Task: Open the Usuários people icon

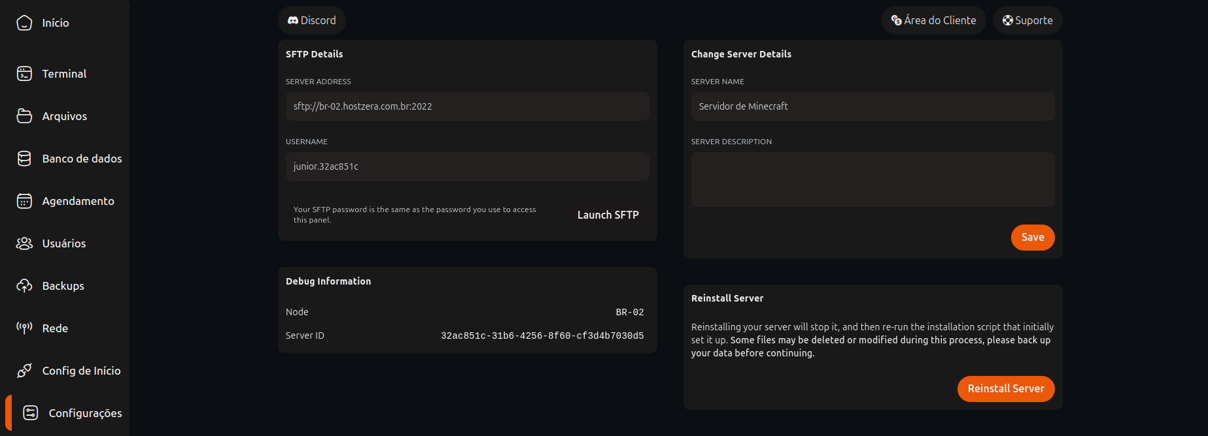Action: pyautogui.click(x=24, y=243)
